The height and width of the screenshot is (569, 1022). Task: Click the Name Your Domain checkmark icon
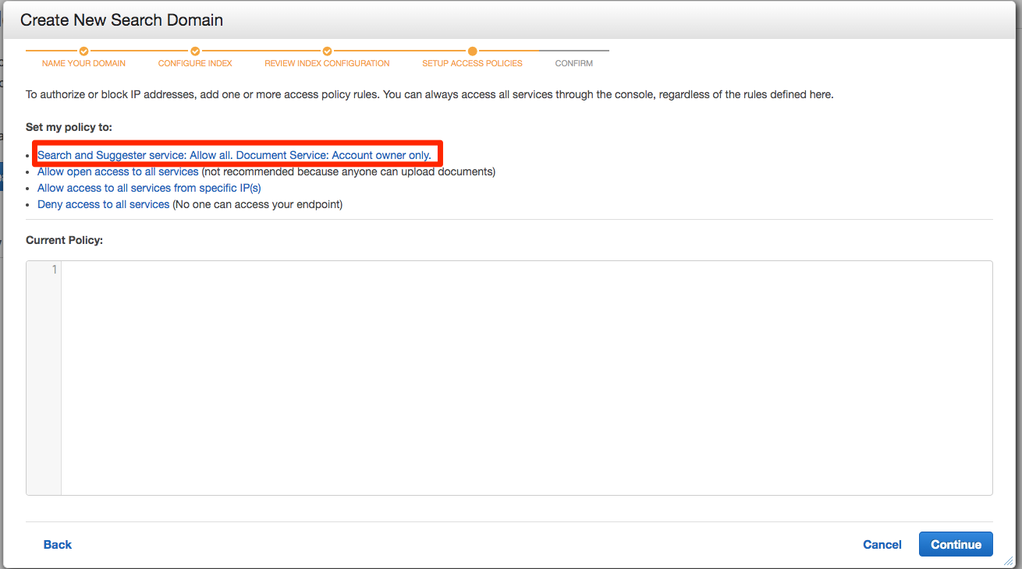pyautogui.click(x=83, y=51)
